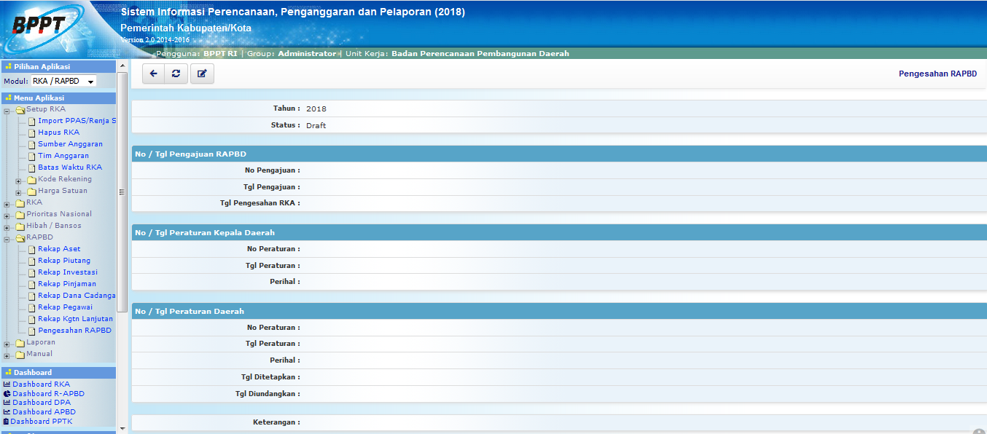Select Rekap Aset menu item

[x=59, y=249]
